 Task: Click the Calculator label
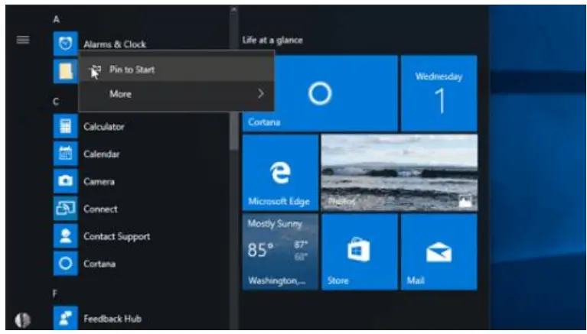coord(103,126)
